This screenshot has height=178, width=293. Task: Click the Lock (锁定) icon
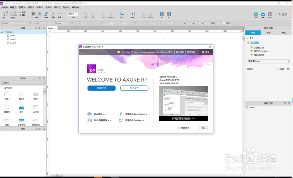point(143,14)
